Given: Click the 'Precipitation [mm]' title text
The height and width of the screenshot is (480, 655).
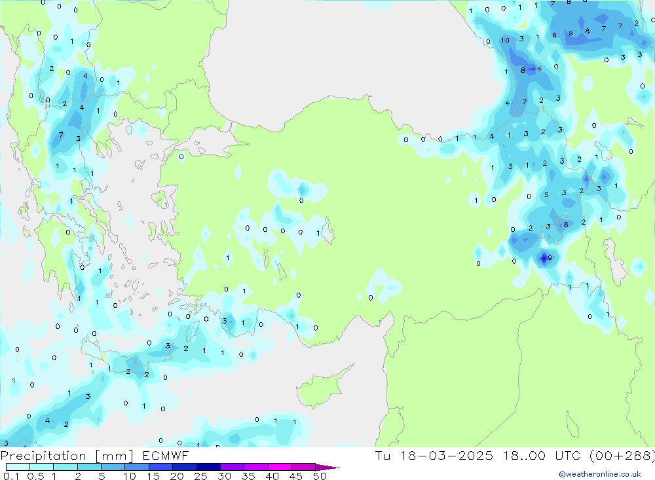Looking at the screenshot, I should [67, 456].
